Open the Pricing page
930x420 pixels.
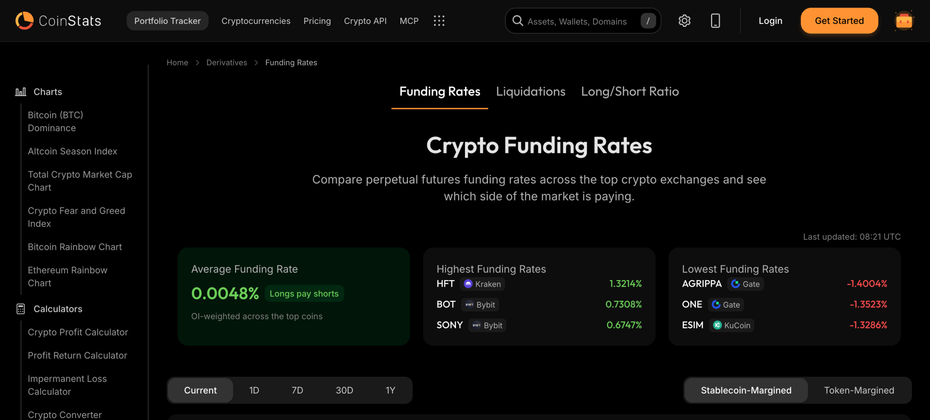click(317, 21)
